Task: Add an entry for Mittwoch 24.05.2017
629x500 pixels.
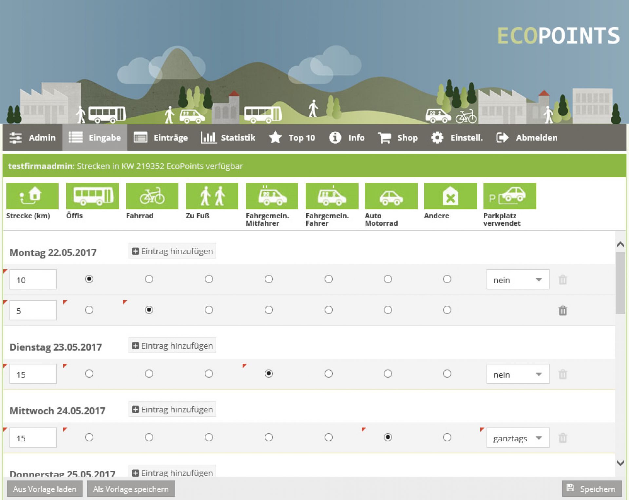Action: pos(172,409)
